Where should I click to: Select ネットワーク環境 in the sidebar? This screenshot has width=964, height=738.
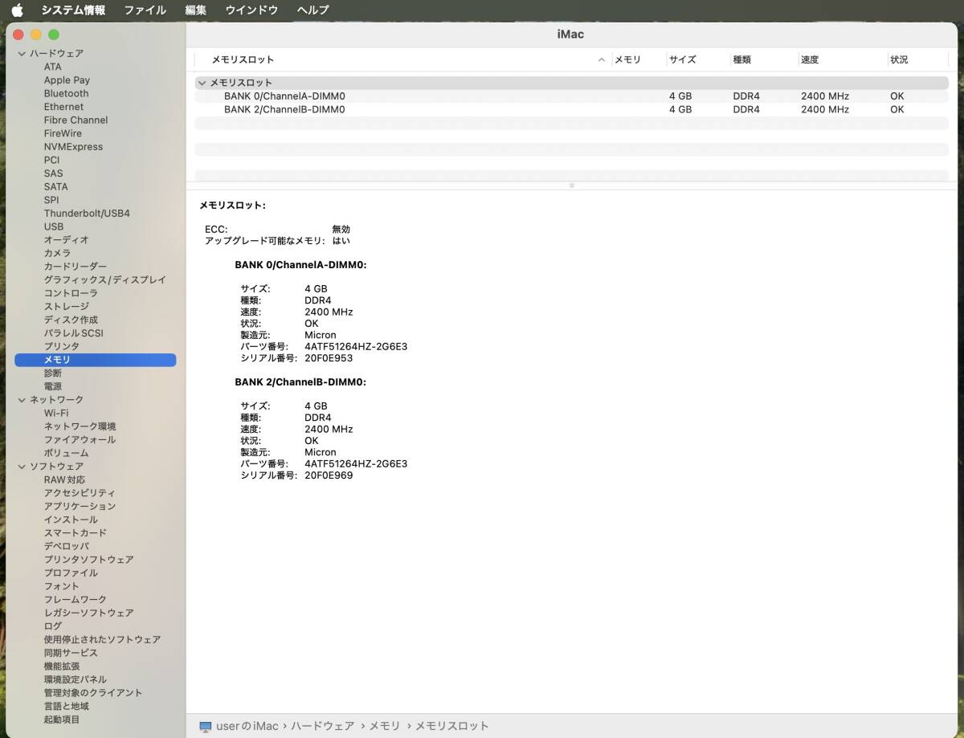[x=80, y=426]
